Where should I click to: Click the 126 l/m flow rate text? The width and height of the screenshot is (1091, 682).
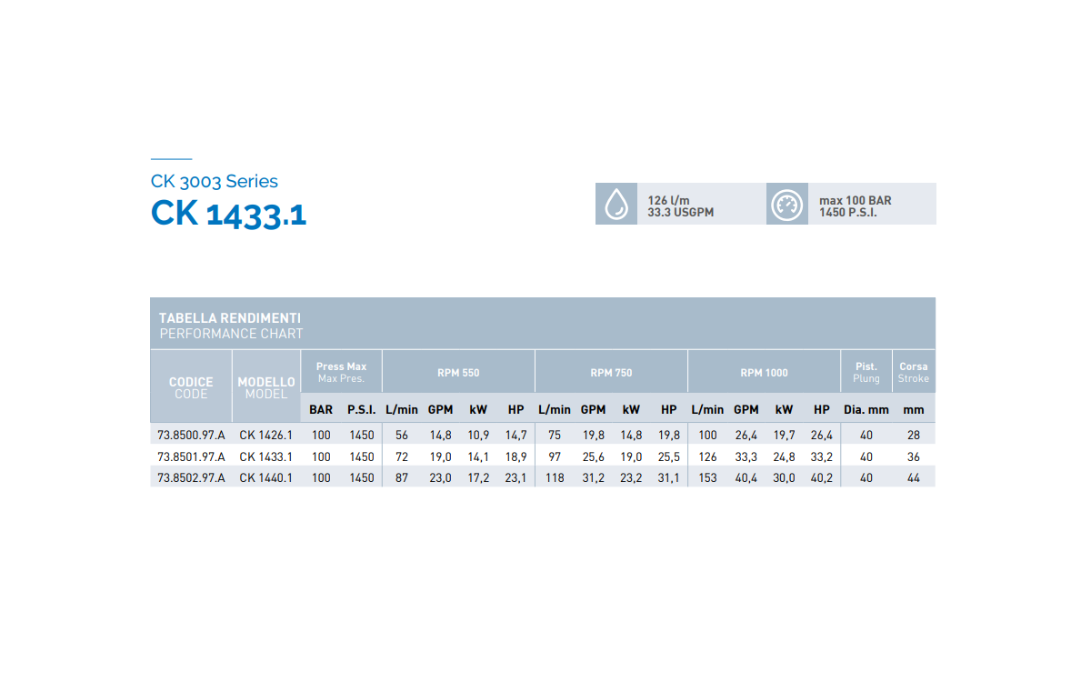click(x=668, y=200)
